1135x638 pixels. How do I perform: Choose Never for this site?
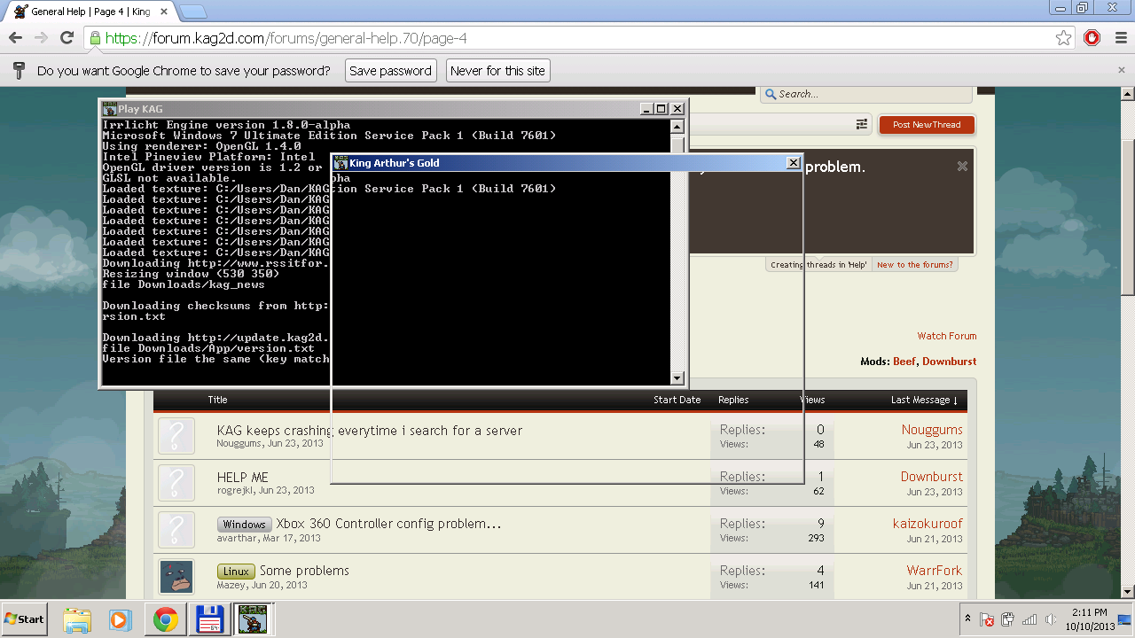pyautogui.click(x=497, y=71)
